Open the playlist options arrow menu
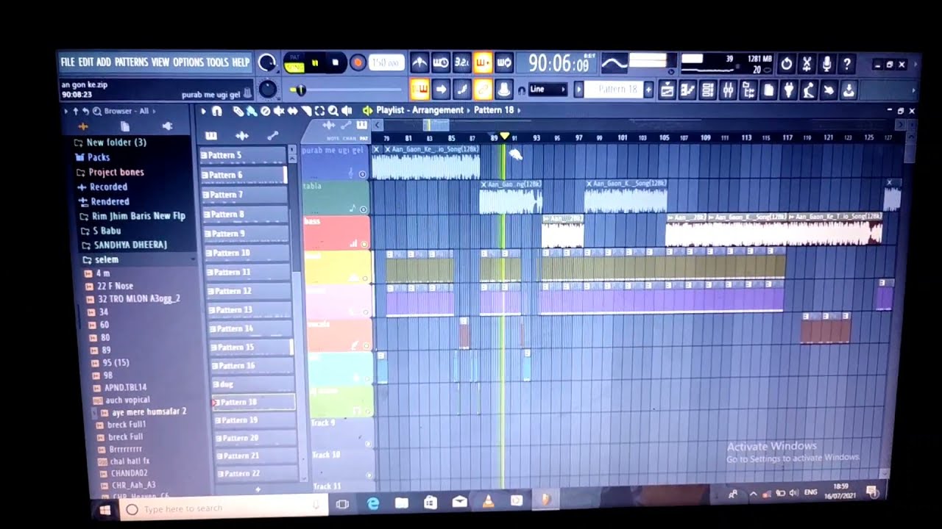The height and width of the screenshot is (529, 942). [x=204, y=111]
